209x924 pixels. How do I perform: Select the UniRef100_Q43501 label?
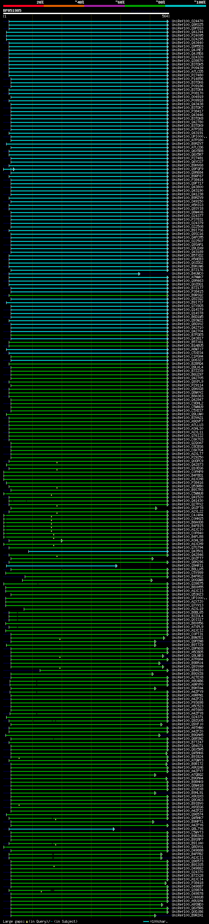point(187,551)
